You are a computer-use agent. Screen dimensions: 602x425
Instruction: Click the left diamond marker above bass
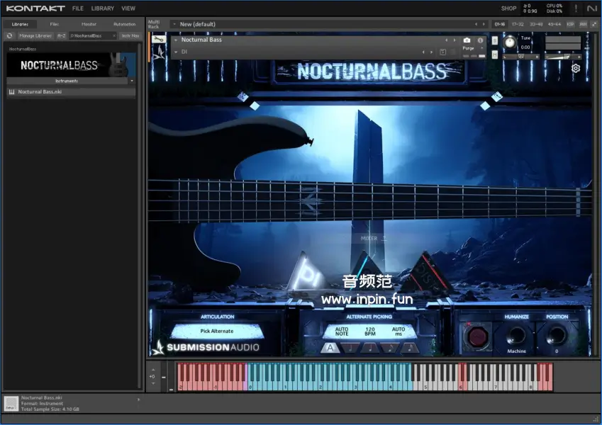tap(255, 106)
